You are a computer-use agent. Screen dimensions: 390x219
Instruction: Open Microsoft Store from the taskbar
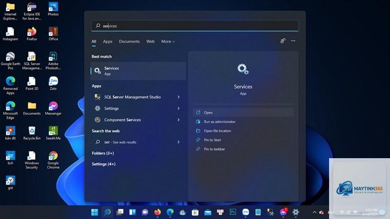(x=195, y=212)
